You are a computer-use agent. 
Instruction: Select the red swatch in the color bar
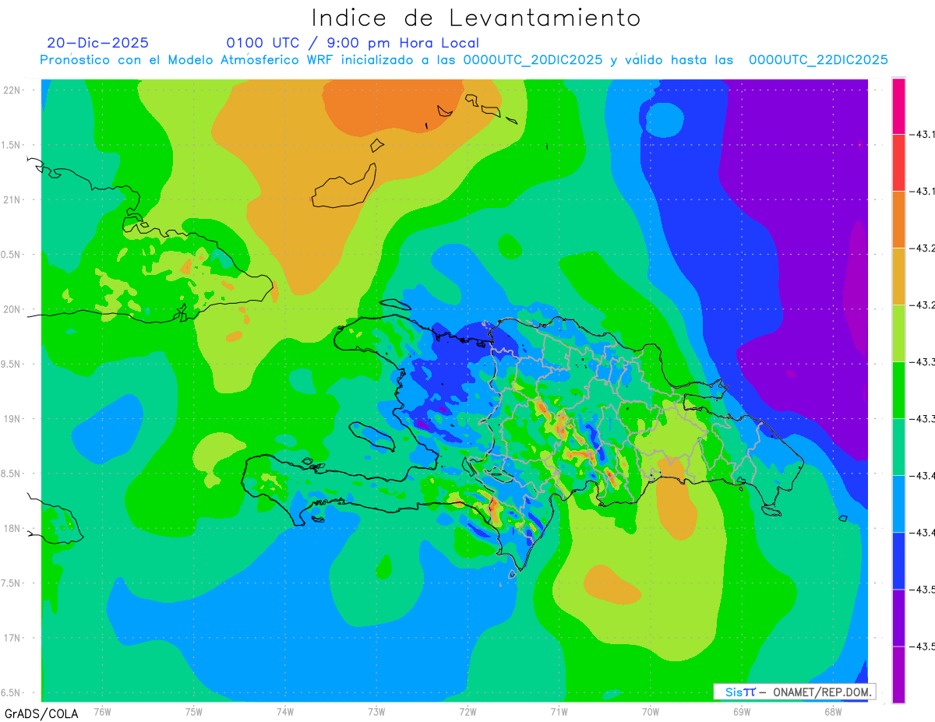coord(898,163)
